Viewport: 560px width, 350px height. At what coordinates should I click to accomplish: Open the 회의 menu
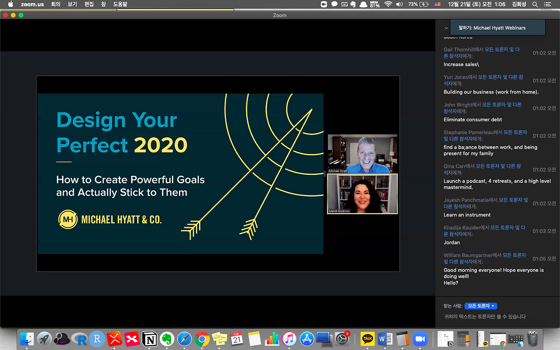56,4
